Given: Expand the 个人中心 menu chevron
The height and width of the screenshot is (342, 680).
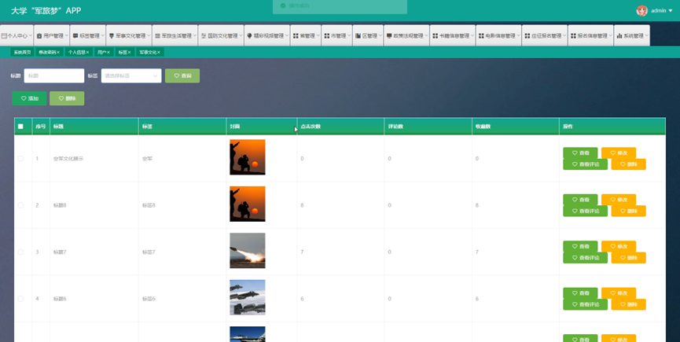Looking at the screenshot, I should coord(31,36).
